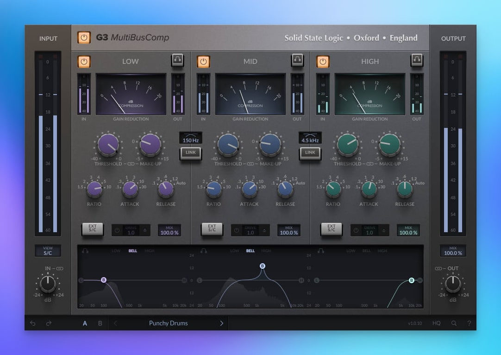This screenshot has height=355, width=501.
Task: Switch to preset slot B
Action: tap(100, 323)
